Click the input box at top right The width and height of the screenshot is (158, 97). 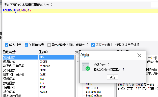[154, 5]
